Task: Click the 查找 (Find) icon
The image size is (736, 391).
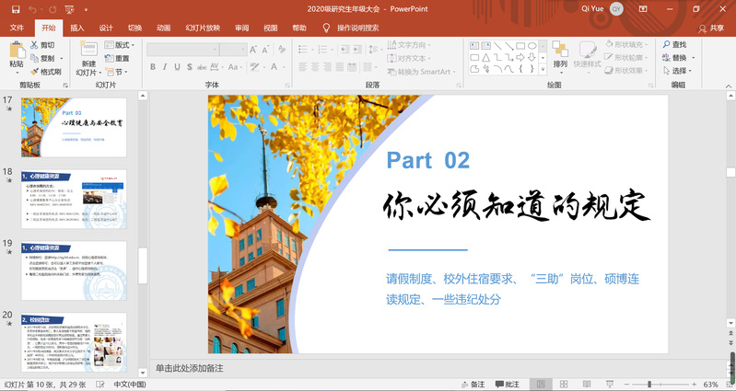Action: tap(673, 44)
